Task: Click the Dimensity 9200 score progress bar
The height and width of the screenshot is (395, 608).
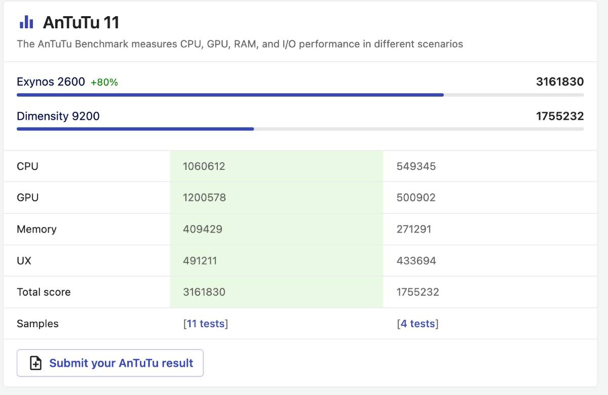Action: pos(300,129)
